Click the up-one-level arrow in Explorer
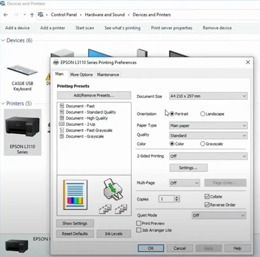This screenshot has width=260, height=257. [x=32, y=15]
